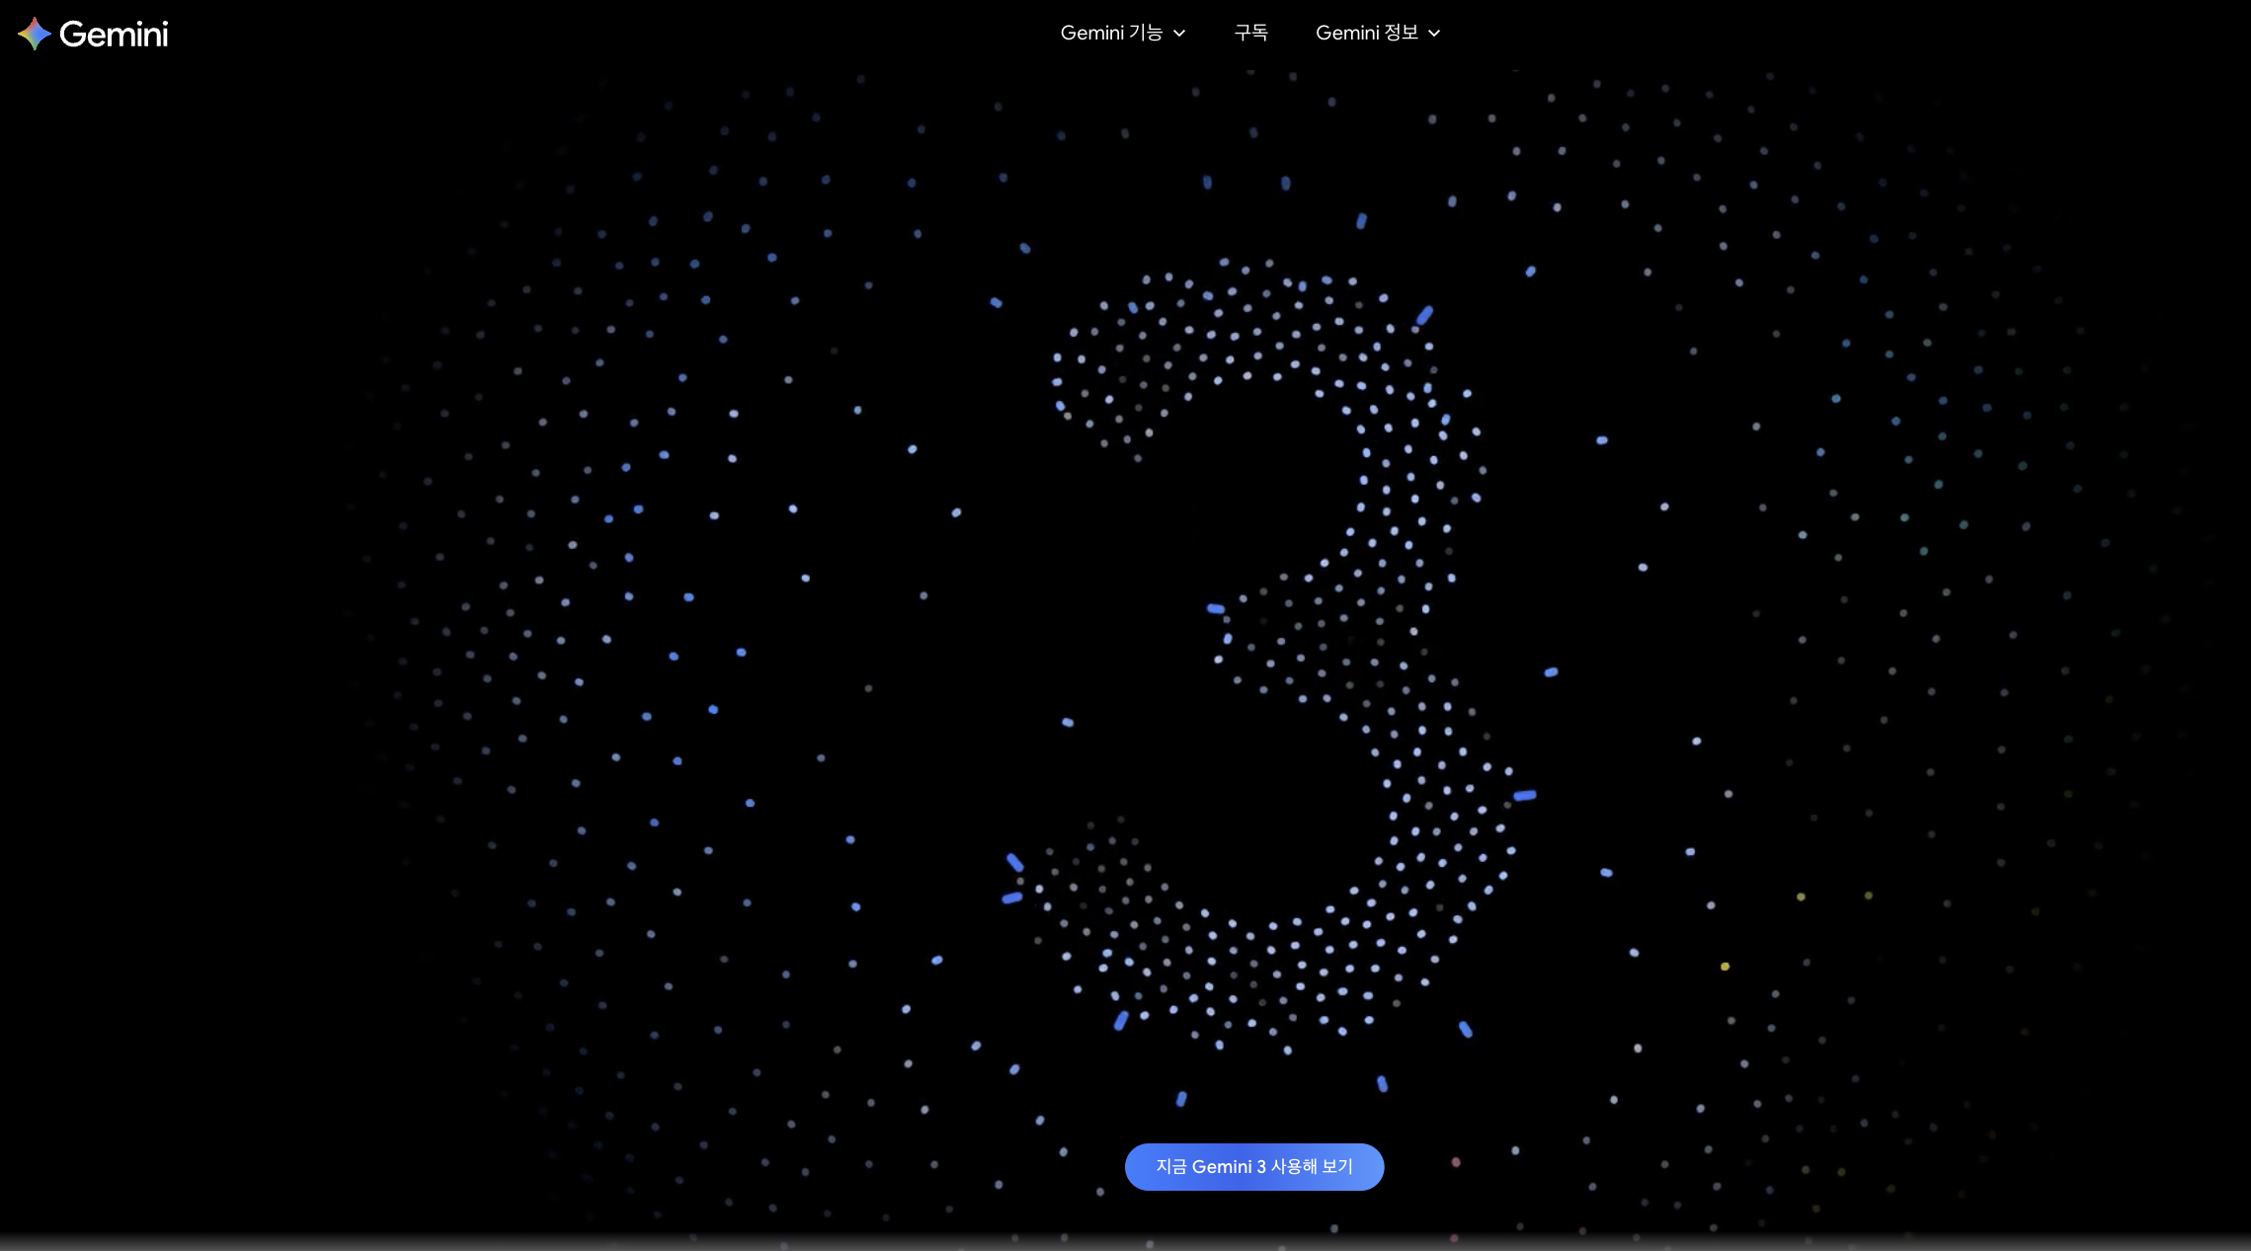Go to the 구독 page
The width and height of the screenshot is (2251, 1251).
coord(1250,33)
